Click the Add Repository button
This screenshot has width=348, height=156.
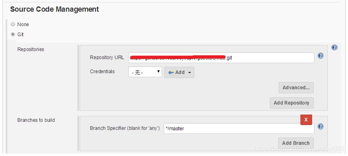pos(292,103)
